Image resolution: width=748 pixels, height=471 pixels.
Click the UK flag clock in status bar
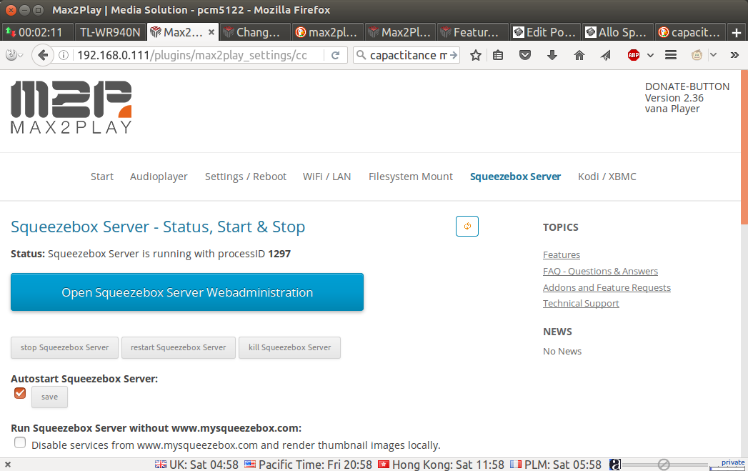click(196, 465)
